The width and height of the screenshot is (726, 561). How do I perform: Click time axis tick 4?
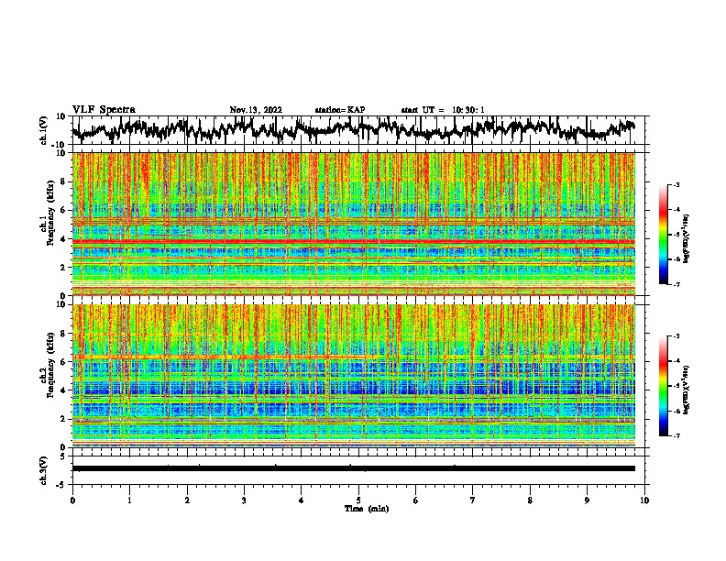(302, 500)
